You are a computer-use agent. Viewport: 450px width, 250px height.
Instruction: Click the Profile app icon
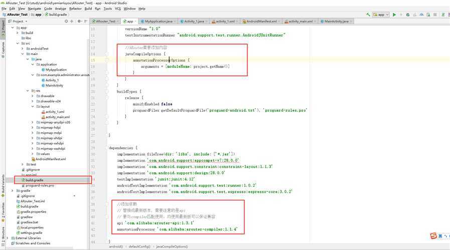(421, 15)
